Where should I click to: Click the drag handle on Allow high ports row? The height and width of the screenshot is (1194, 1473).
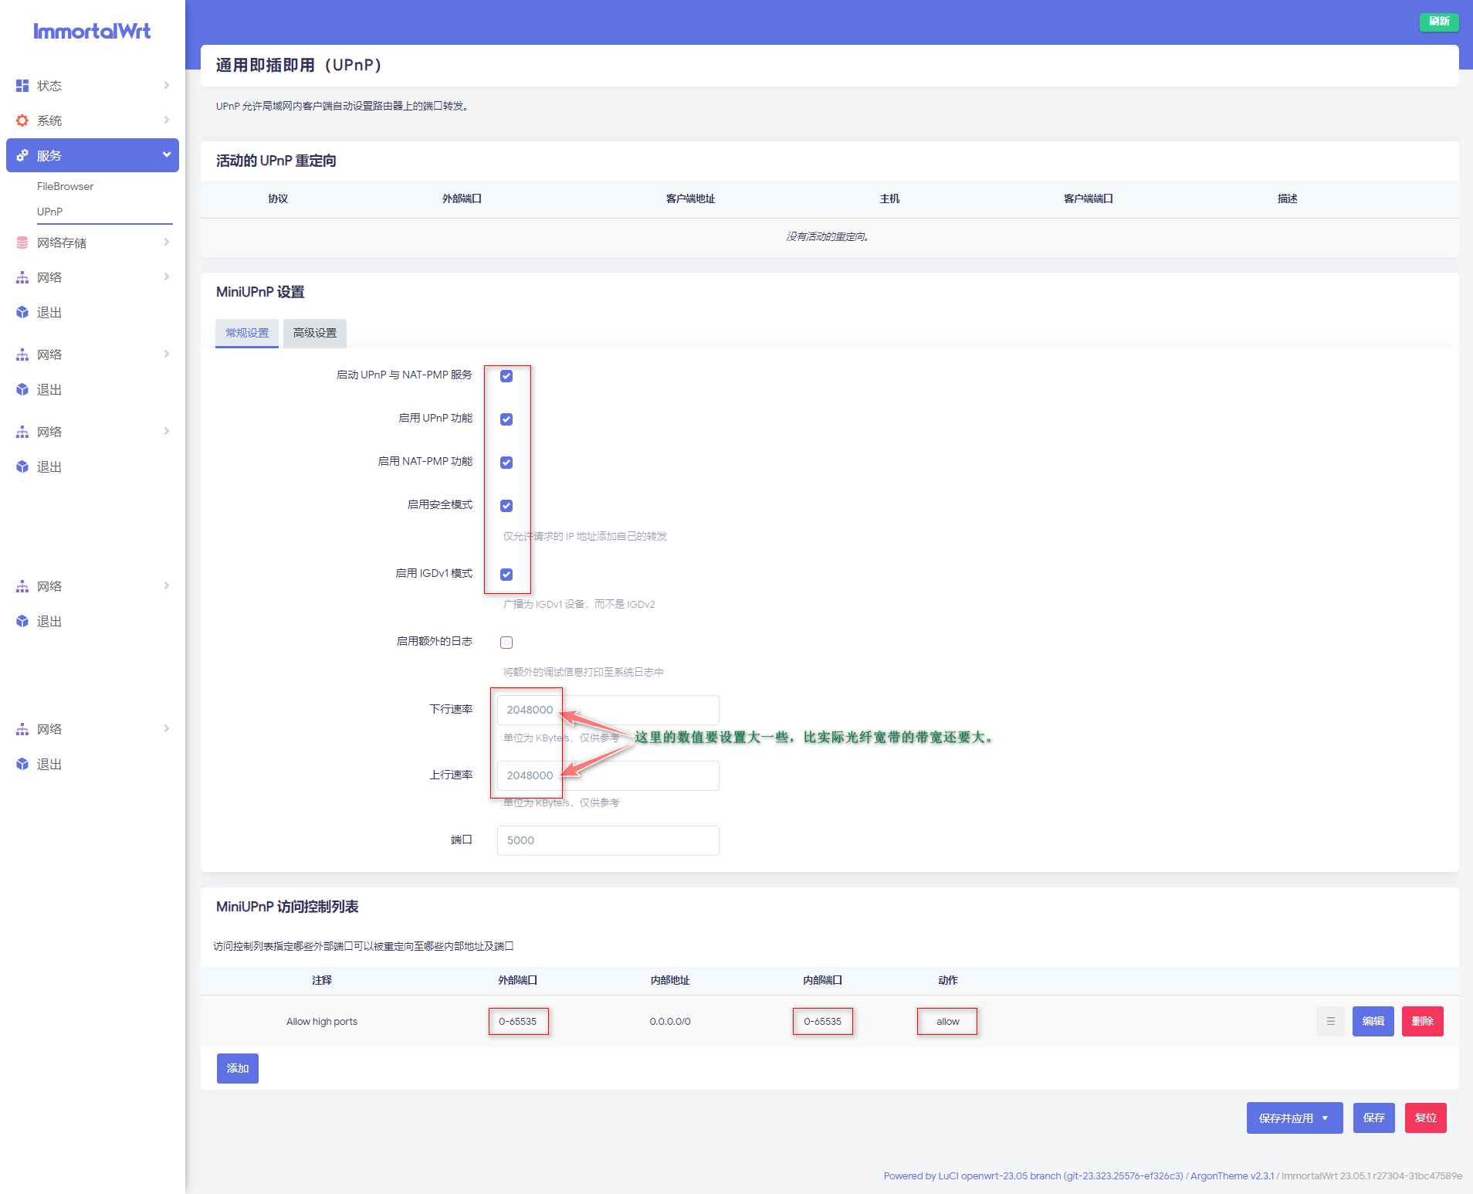click(1330, 1021)
